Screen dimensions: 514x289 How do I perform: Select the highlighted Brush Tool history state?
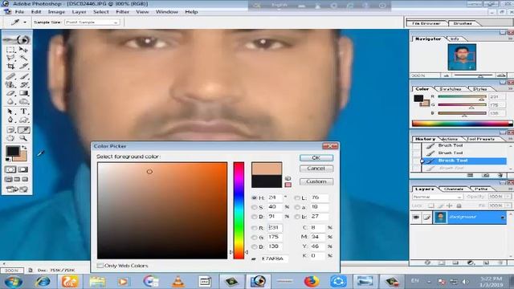coord(464,161)
